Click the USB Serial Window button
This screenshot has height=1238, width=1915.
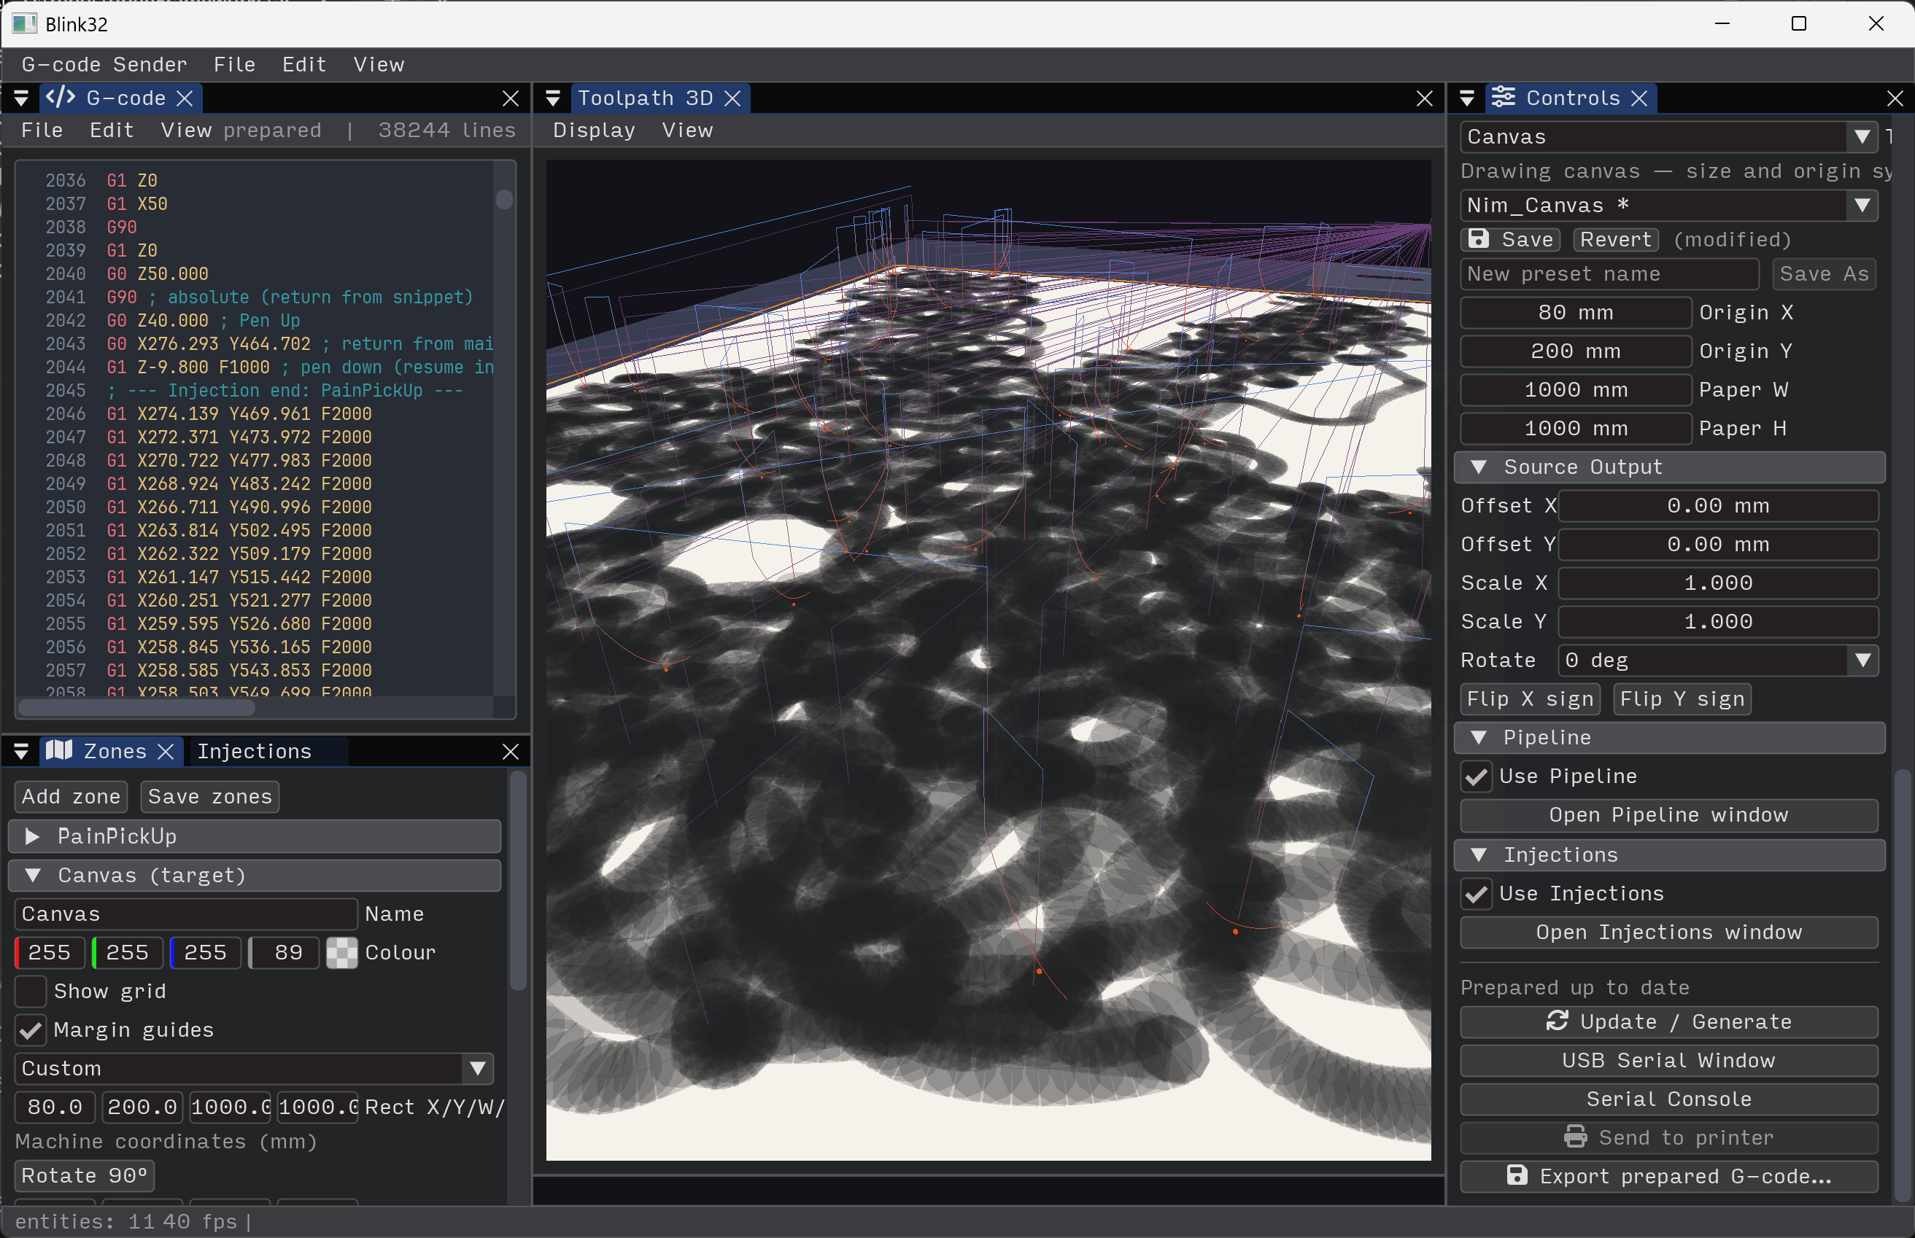[1669, 1060]
